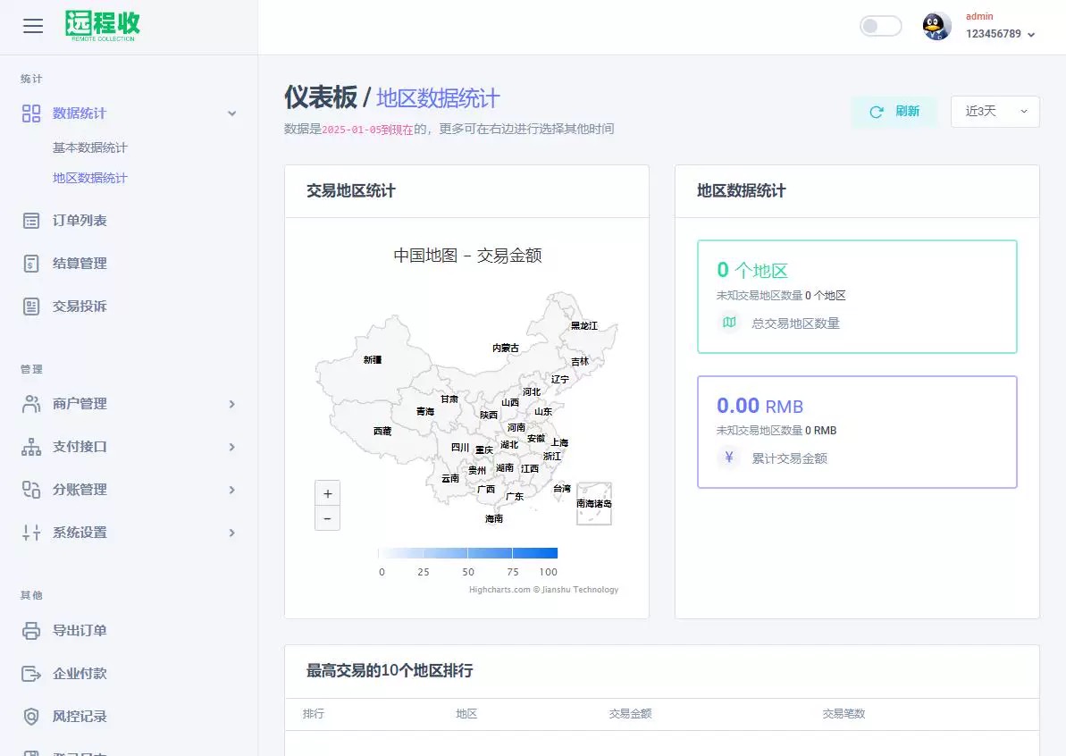Screen dimensions: 1066x756
Task: Click the 交易金额 column header
Action: pyautogui.click(x=630, y=714)
